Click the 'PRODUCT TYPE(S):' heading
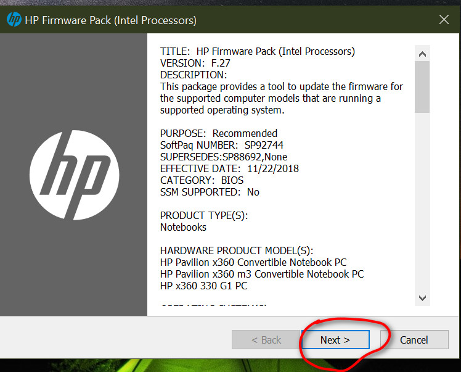Screen dimensions: 461x372 (204, 215)
